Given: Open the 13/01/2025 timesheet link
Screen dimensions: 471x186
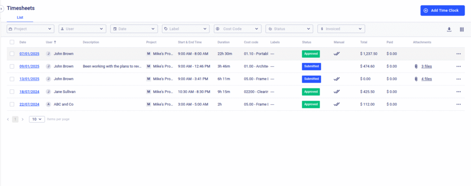Looking at the screenshot, I should pos(29,79).
